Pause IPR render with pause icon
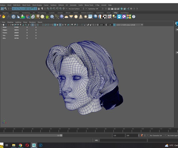 pos(131,9)
